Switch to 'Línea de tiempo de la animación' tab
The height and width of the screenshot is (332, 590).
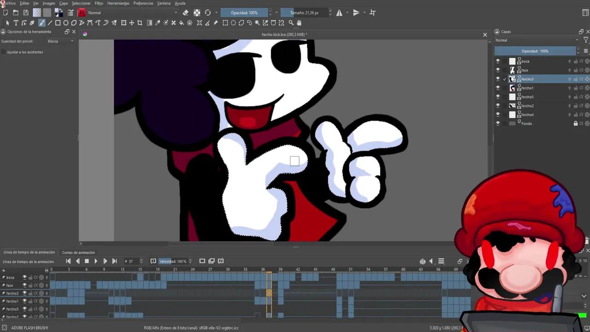point(29,252)
